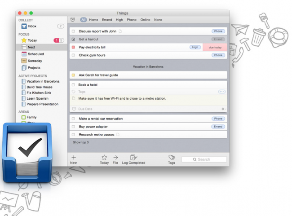Filter tasks by Errand tag
This screenshot has width=292, height=216.
[107, 20]
